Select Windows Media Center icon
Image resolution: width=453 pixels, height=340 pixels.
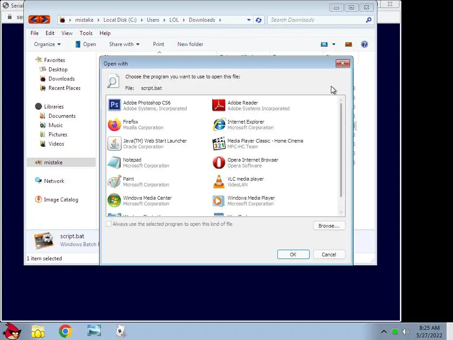(115, 201)
